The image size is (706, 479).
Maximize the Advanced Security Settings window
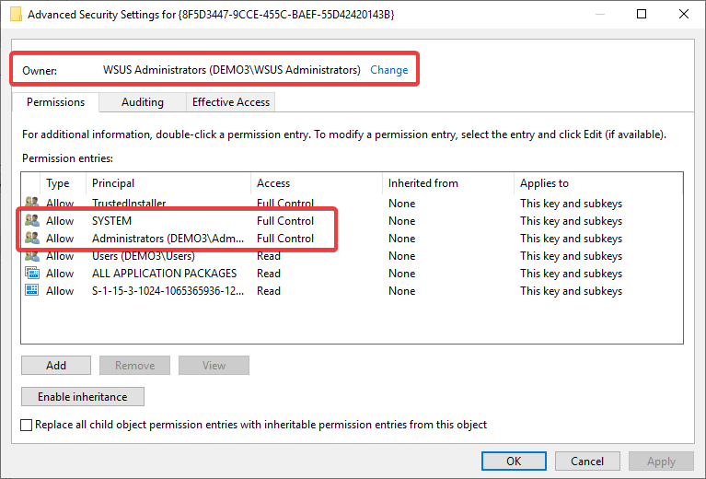pyautogui.click(x=642, y=14)
